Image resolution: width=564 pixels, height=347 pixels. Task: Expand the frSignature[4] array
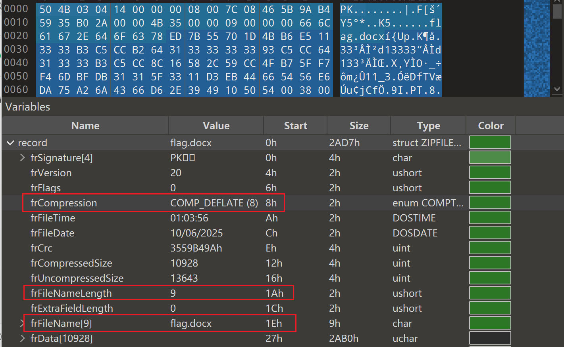point(23,158)
